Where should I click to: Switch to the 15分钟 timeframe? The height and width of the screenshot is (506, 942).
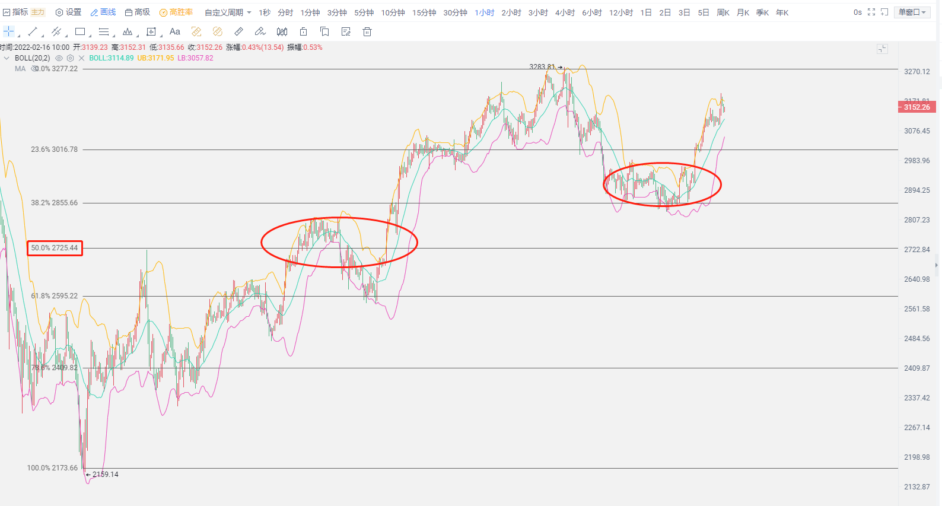tap(424, 12)
